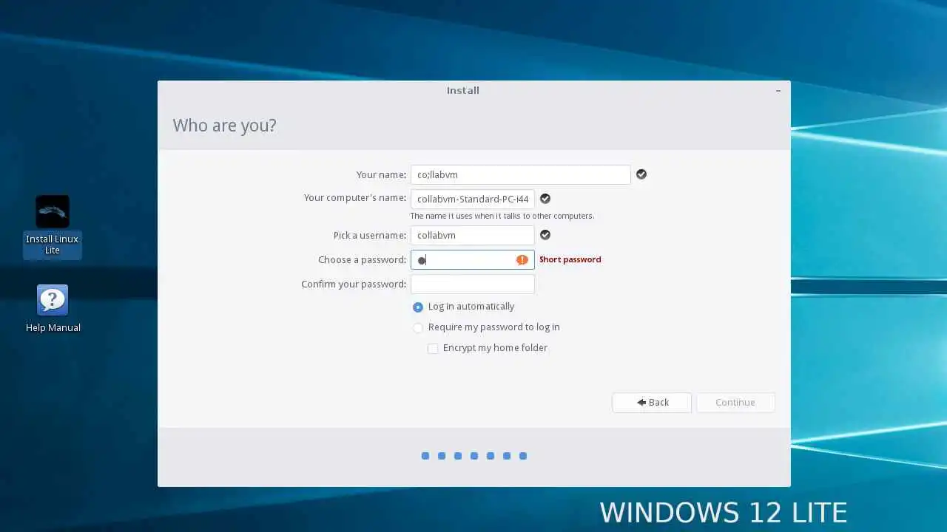Focus the Pick a username field
Image resolution: width=947 pixels, height=532 pixels.
pyautogui.click(x=473, y=235)
